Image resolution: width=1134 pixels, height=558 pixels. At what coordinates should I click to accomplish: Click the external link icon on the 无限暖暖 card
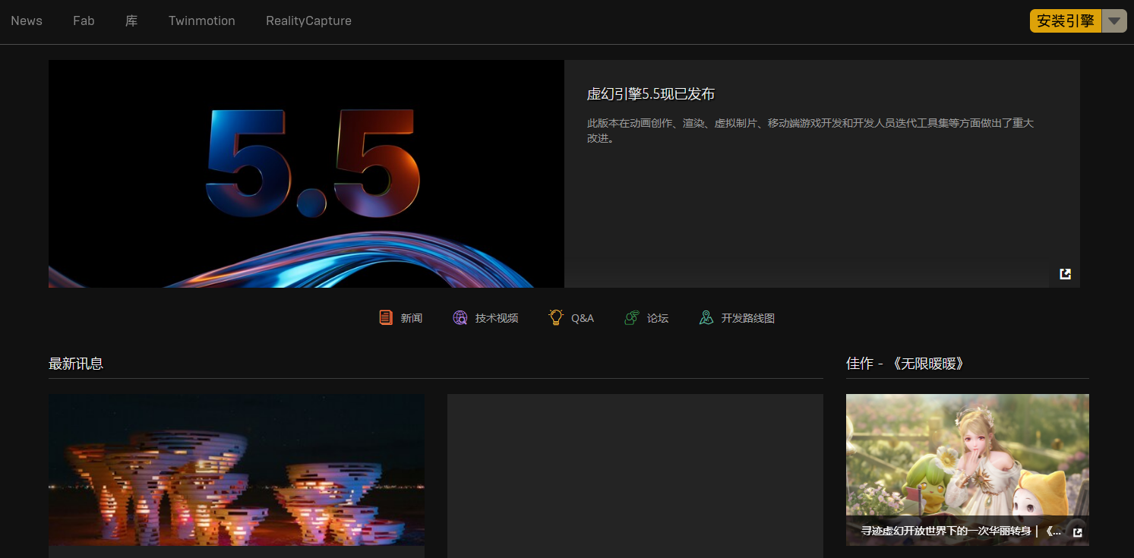1077,532
